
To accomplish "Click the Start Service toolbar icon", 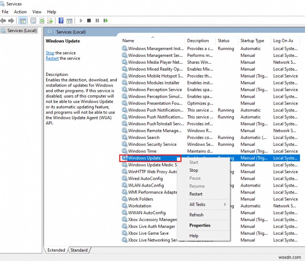I will coord(81,21).
